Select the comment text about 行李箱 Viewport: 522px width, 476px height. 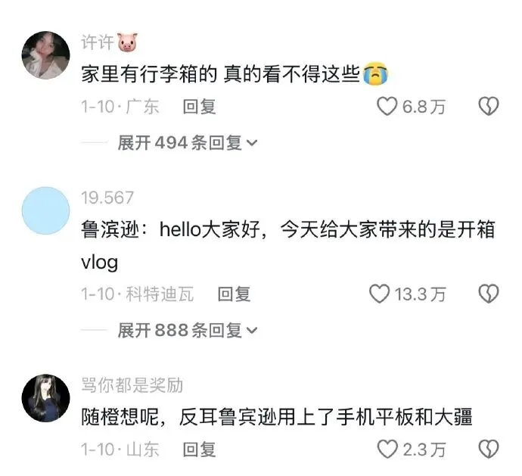[235, 73]
